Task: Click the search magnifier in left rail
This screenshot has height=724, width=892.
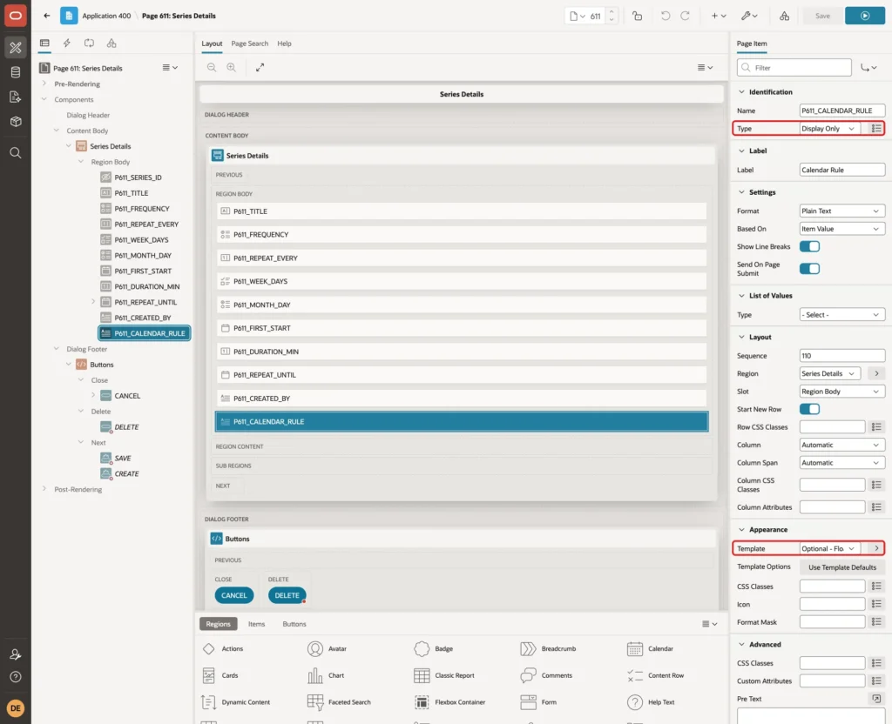Action: pyautogui.click(x=16, y=153)
